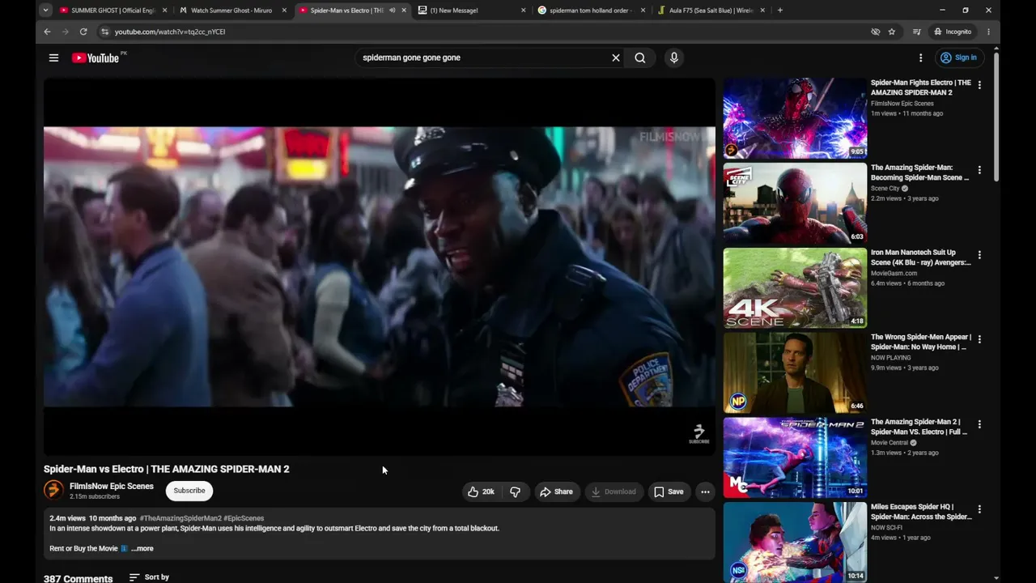Image resolution: width=1036 pixels, height=583 pixels.
Task: Open options for The Wrong Spider-Men Appear
Action: tap(979, 339)
